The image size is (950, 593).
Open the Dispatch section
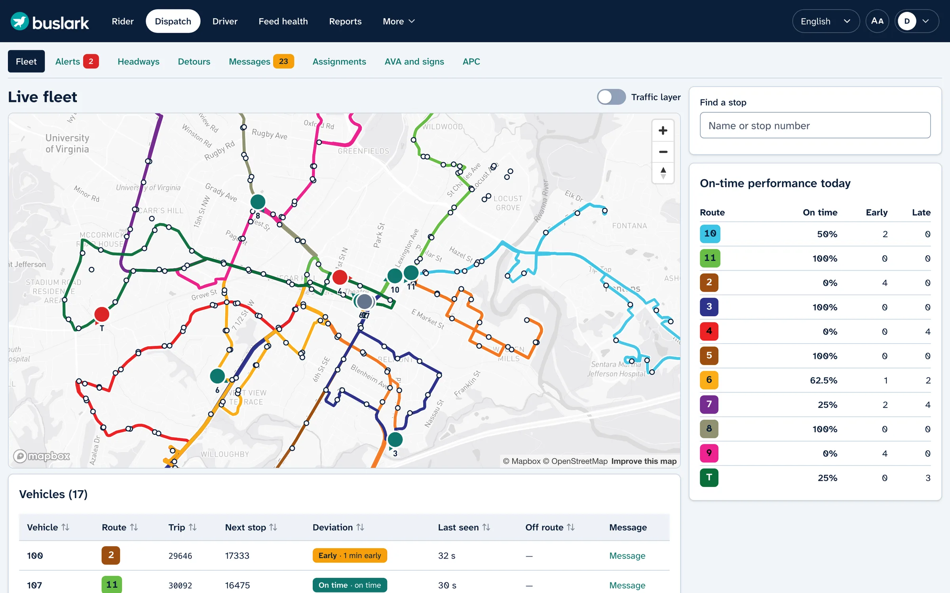coord(173,21)
